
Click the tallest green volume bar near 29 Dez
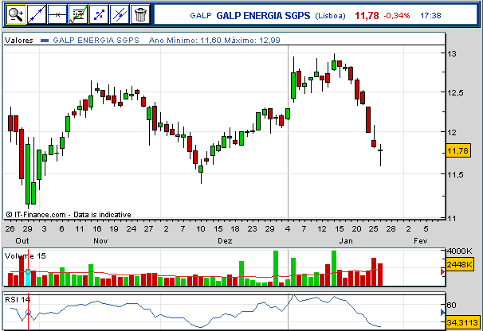[x=276, y=268]
